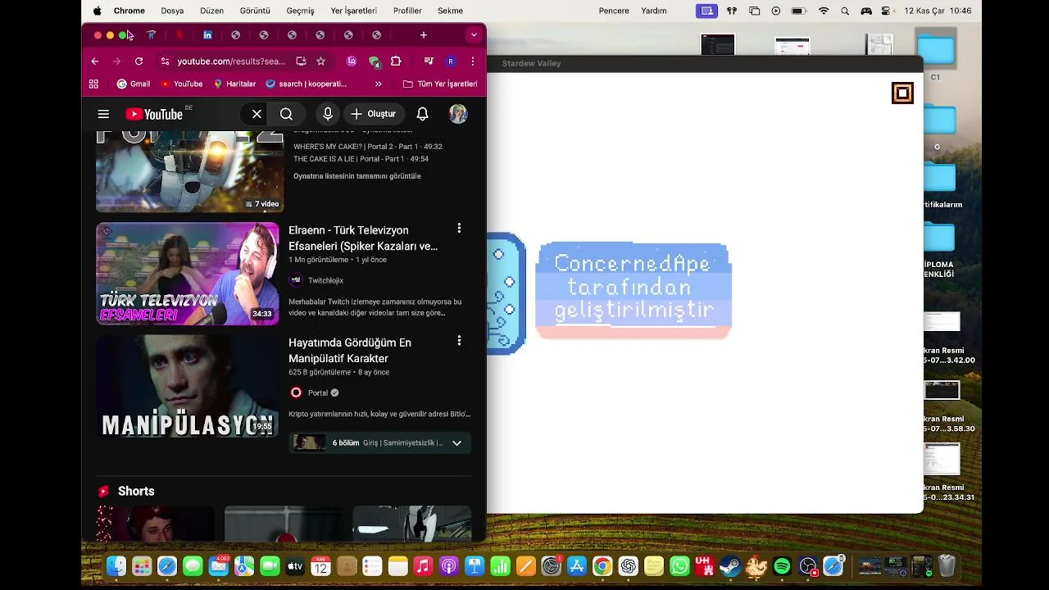Open the Yer İşaretleri menu
This screenshot has width=1049, height=590.
click(x=353, y=11)
